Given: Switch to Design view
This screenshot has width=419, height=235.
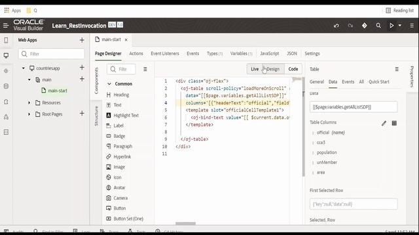Looking at the screenshot, I should pos(273,69).
